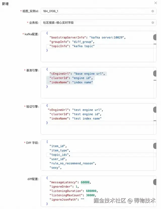Clear the 业务线 field with its clear icon

tap(153, 22)
